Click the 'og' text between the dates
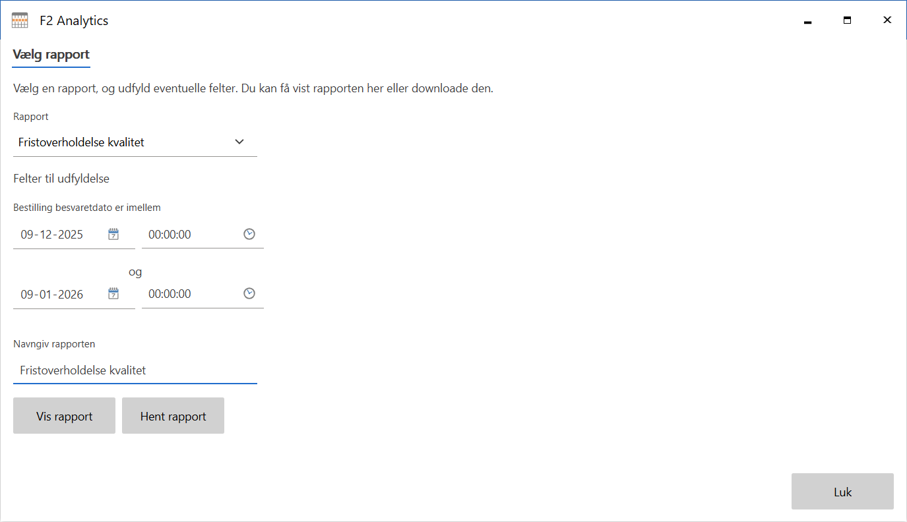The height and width of the screenshot is (522, 907). pyautogui.click(x=135, y=272)
